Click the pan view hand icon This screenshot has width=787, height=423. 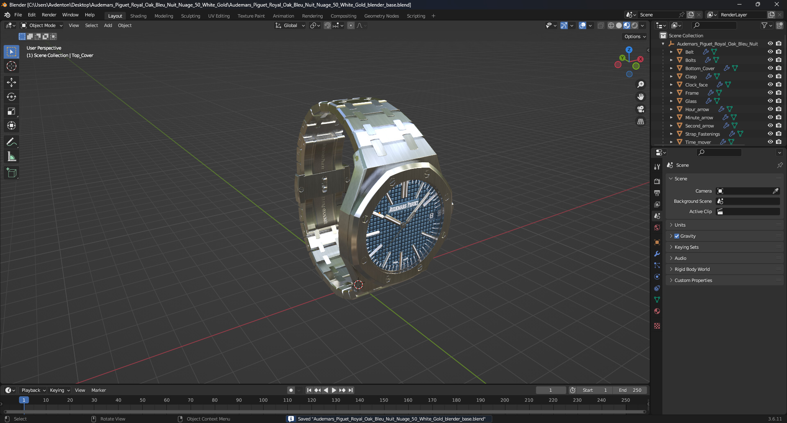click(x=641, y=97)
